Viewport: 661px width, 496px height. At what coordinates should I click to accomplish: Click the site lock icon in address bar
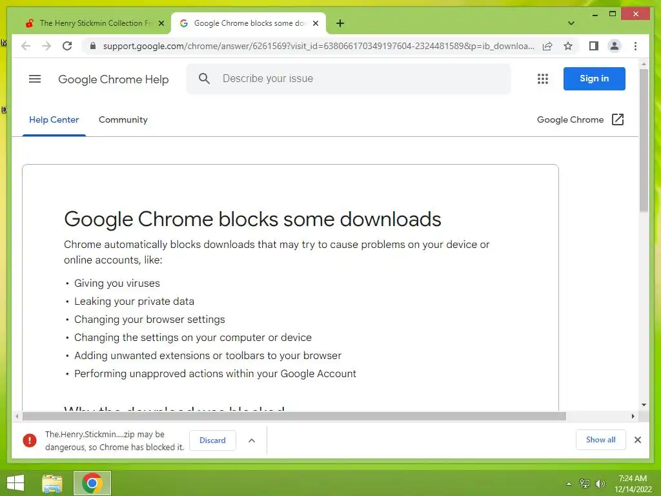[x=93, y=46]
